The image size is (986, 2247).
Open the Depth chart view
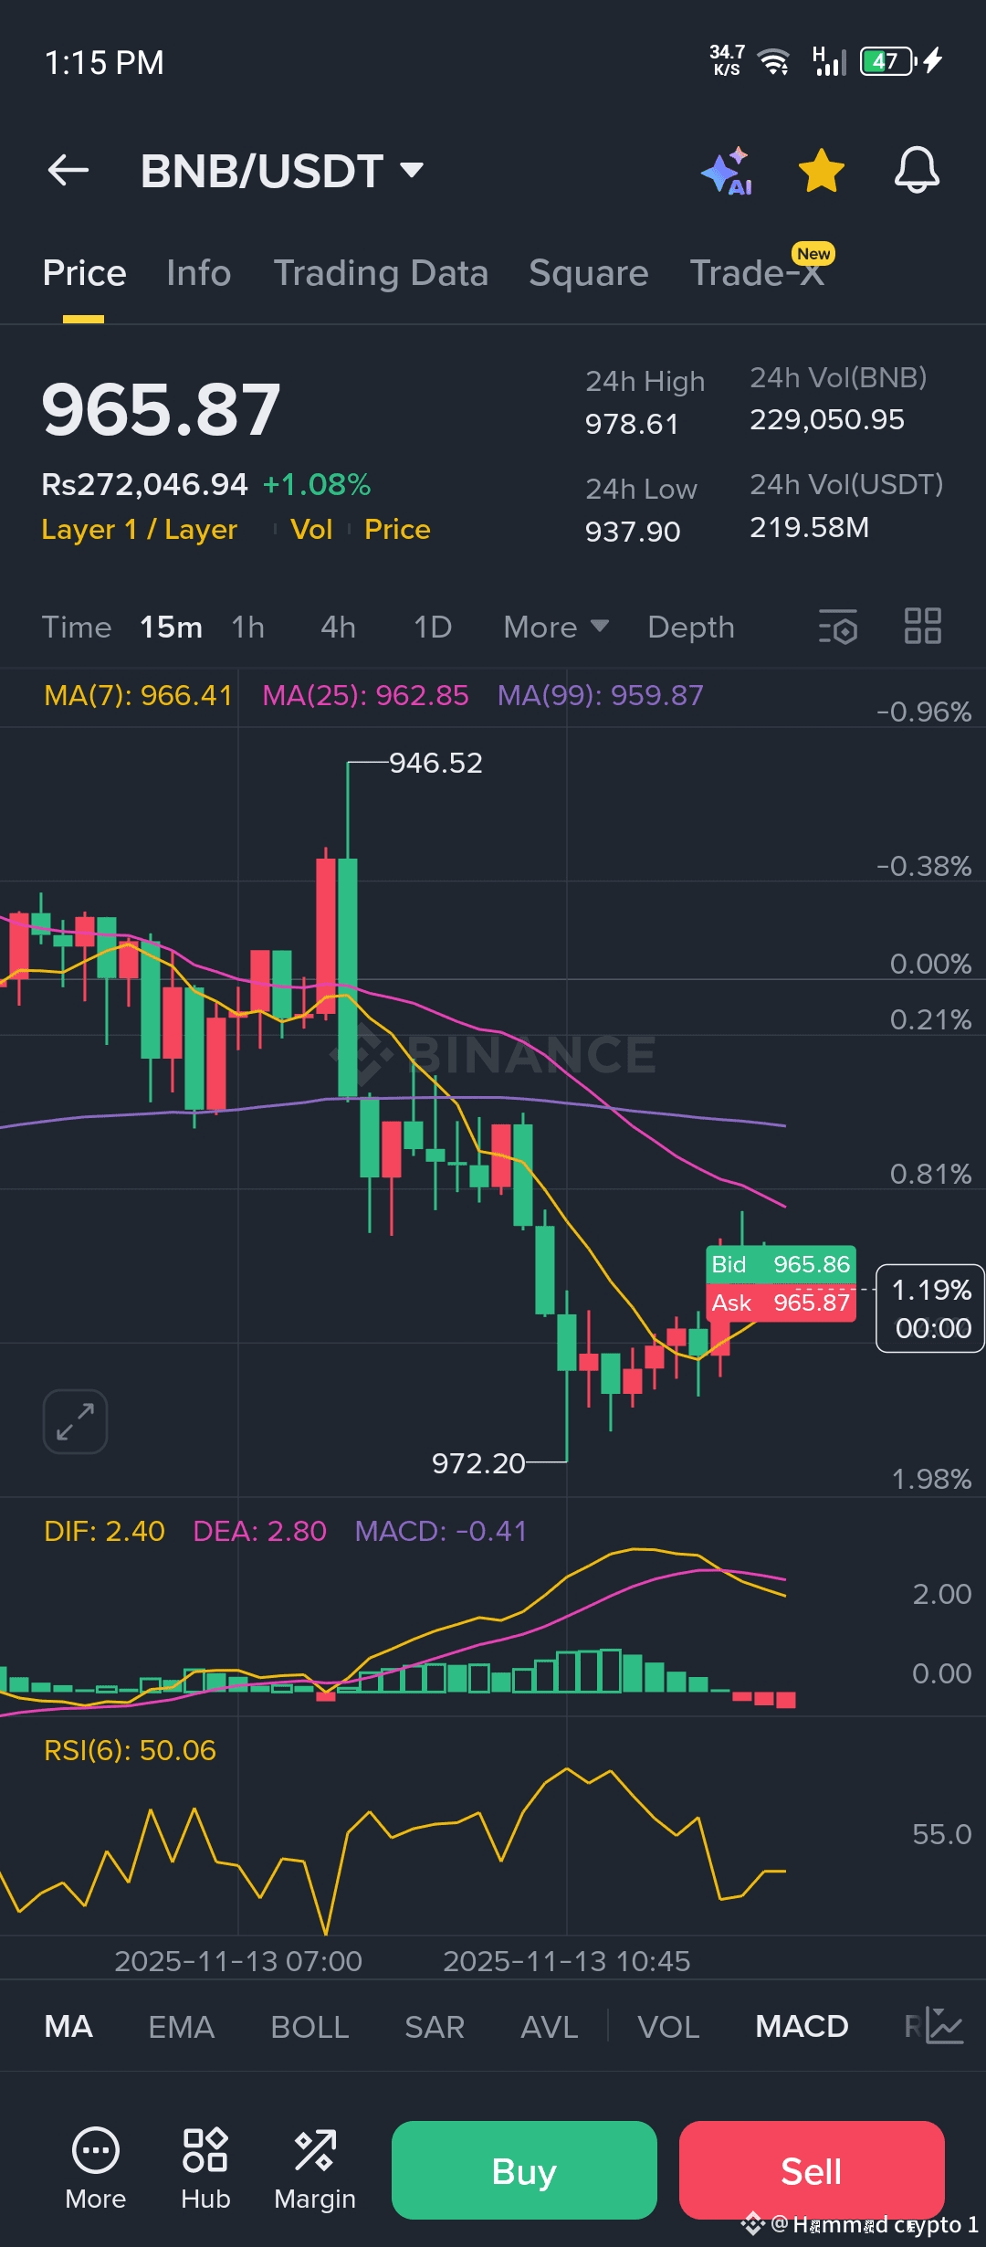pyautogui.click(x=691, y=628)
